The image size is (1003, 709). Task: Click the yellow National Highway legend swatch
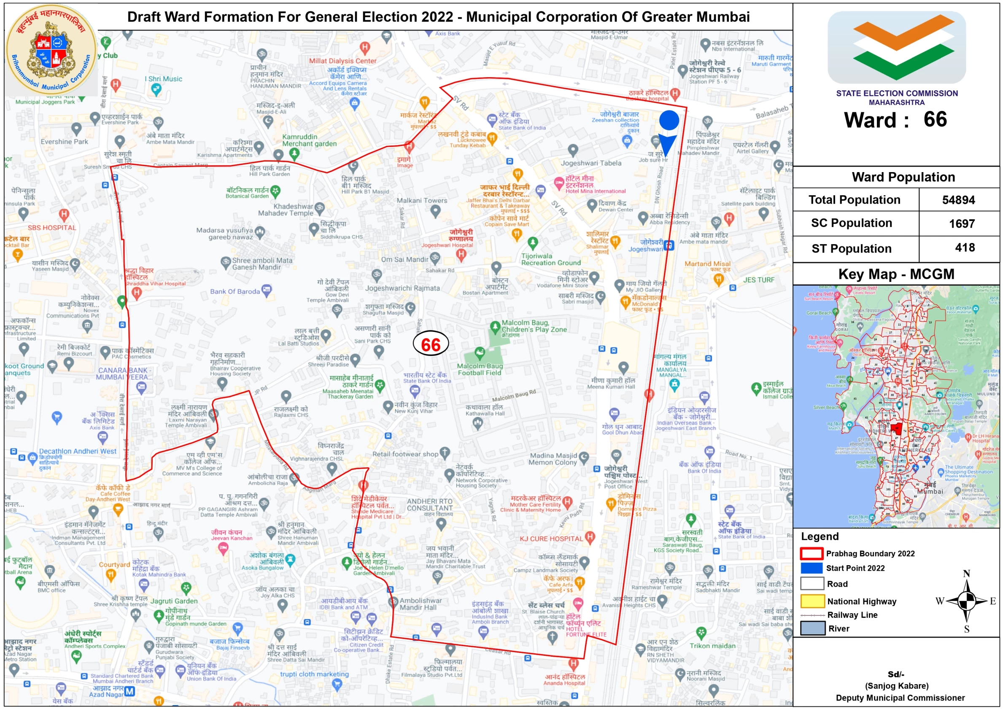[x=812, y=601]
